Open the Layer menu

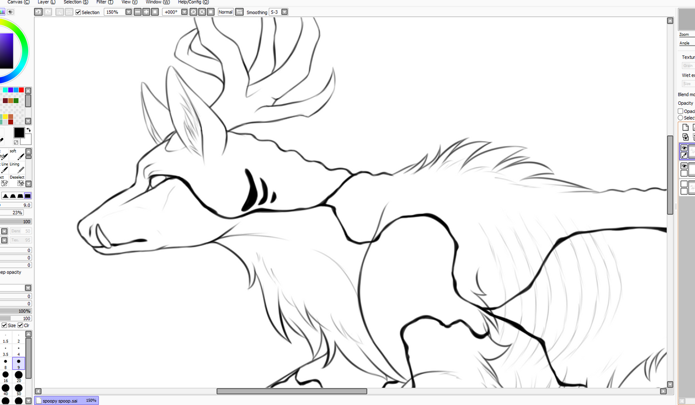[x=46, y=2]
